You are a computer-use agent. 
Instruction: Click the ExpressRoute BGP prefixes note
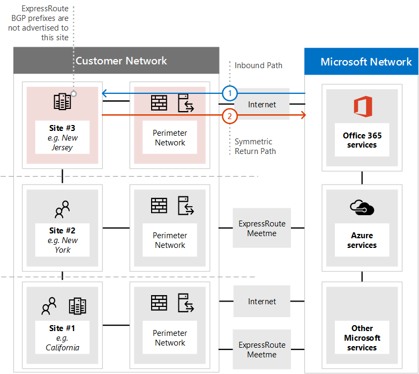38,23
